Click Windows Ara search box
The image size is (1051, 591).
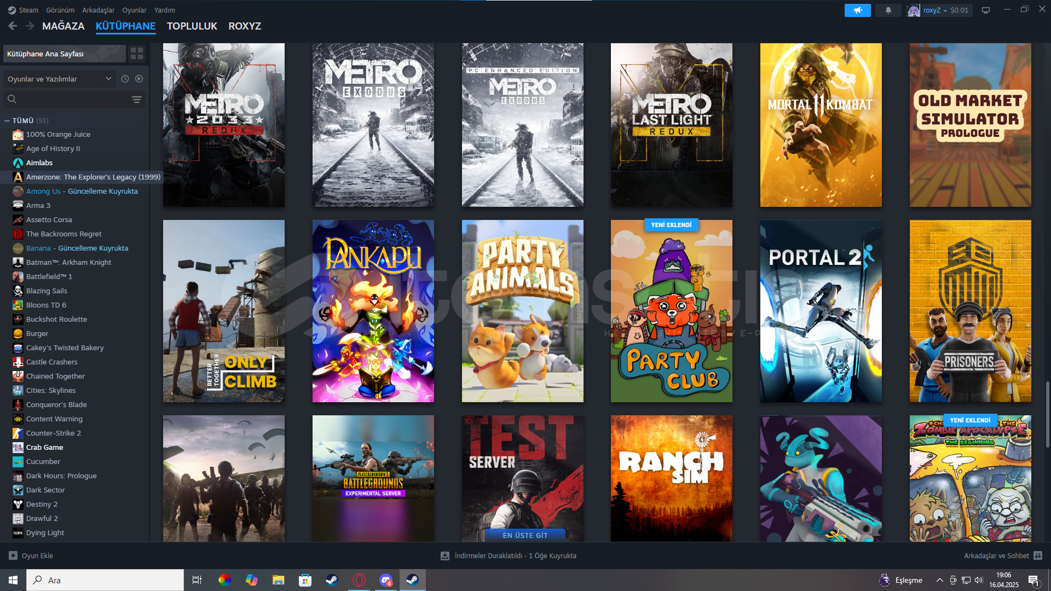coord(105,580)
